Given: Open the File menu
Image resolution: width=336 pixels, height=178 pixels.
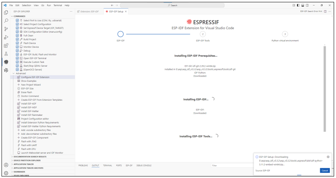Looking at the screenshot, I should pyautogui.click(x=11, y=5).
